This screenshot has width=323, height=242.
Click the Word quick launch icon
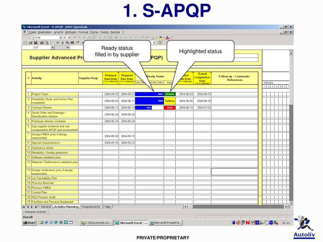(56, 222)
